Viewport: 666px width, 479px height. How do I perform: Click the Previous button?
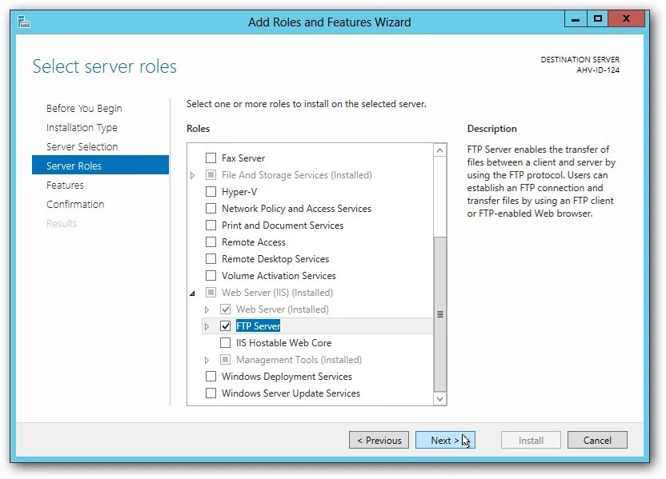tap(379, 440)
